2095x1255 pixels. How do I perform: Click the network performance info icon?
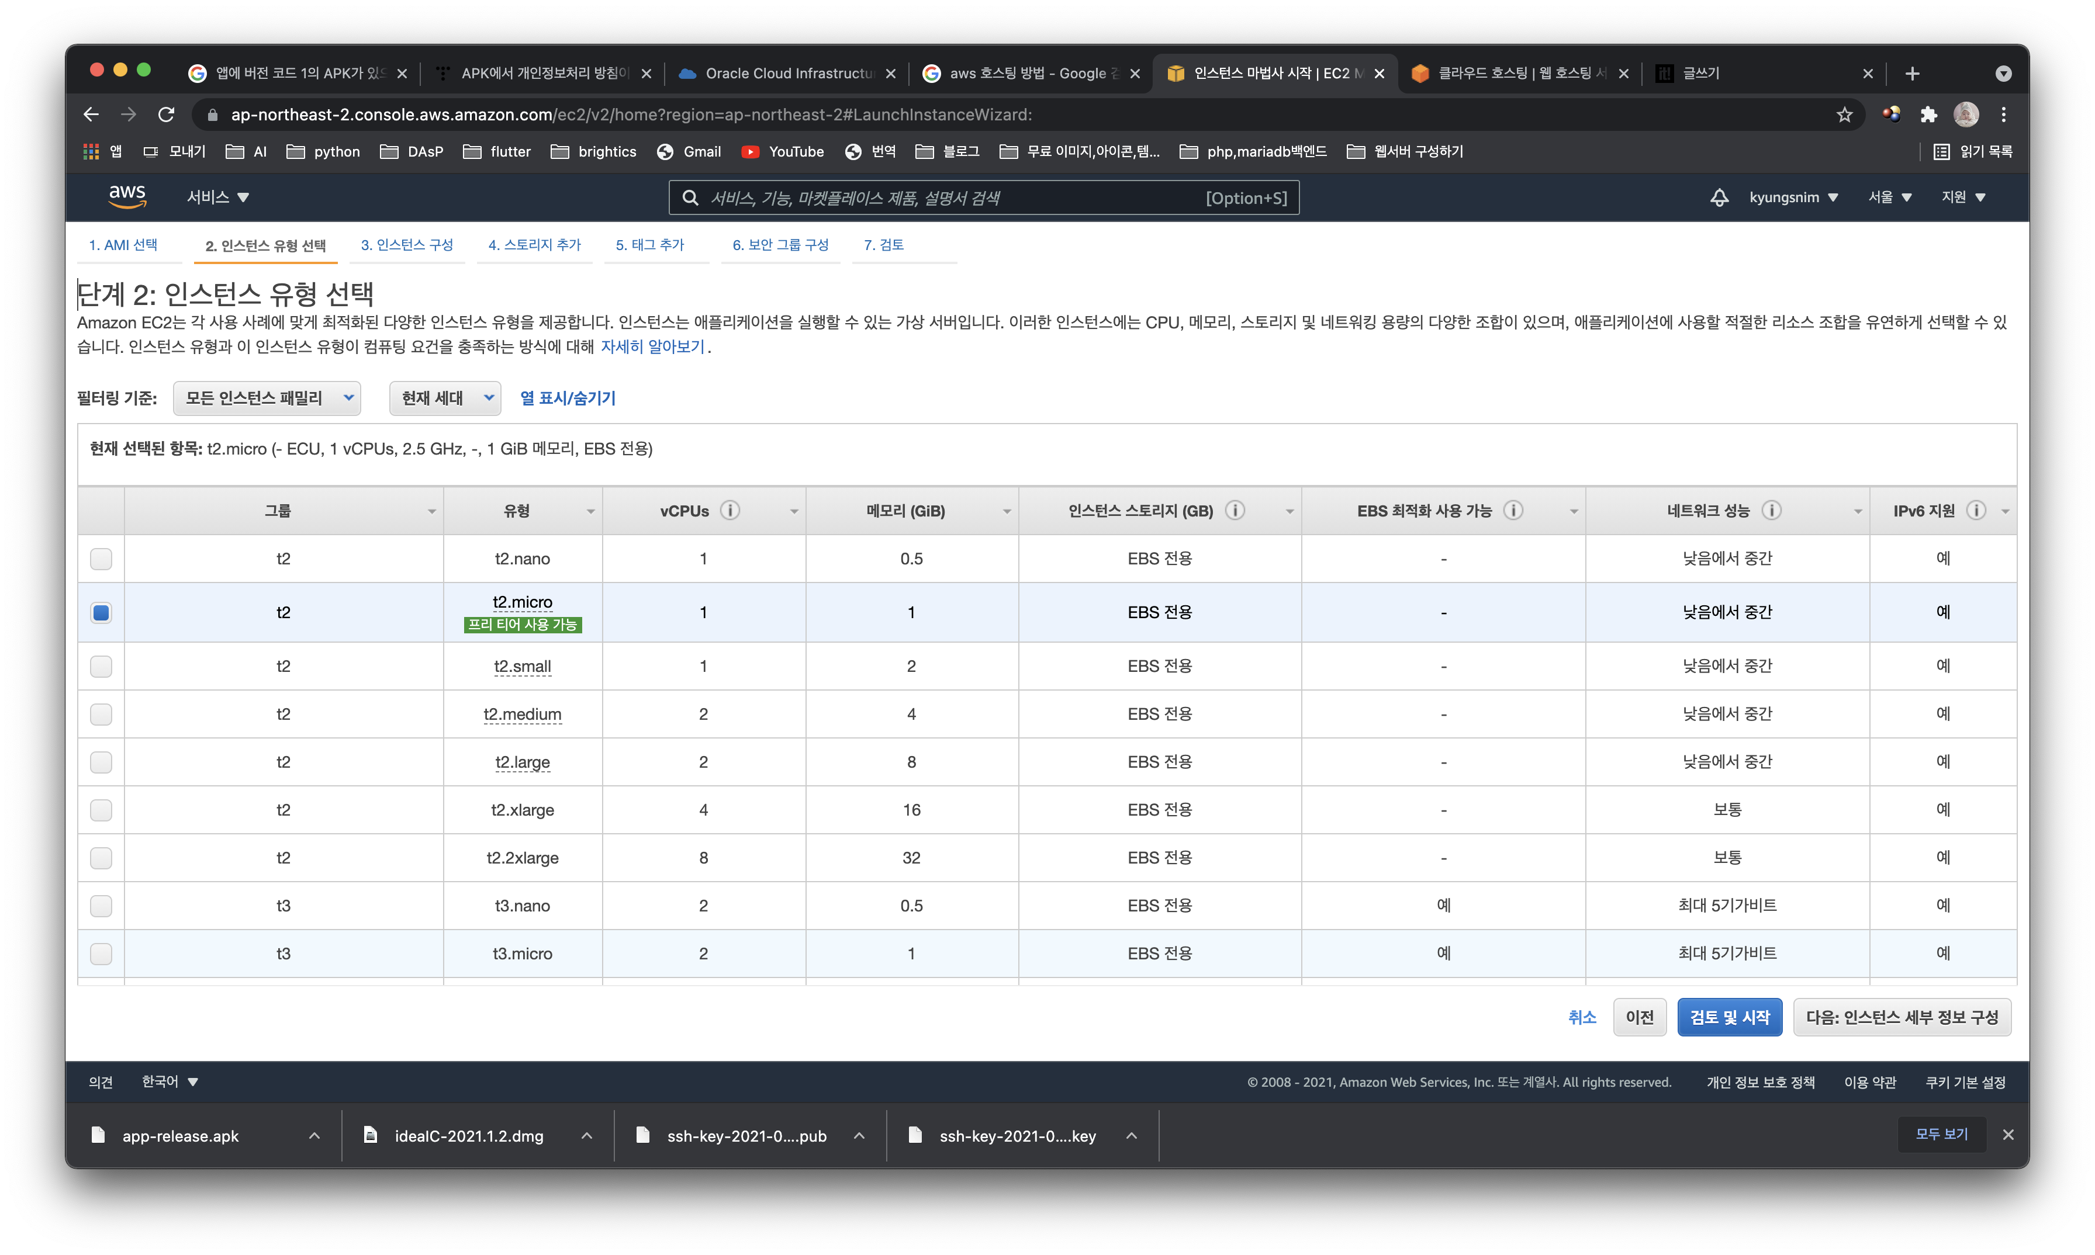pyautogui.click(x=1771, y=510)
